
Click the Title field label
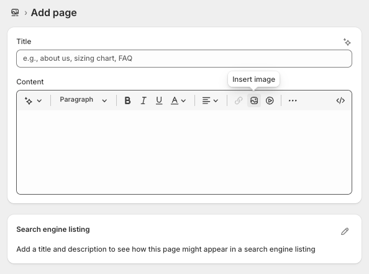tap(24, 42)
